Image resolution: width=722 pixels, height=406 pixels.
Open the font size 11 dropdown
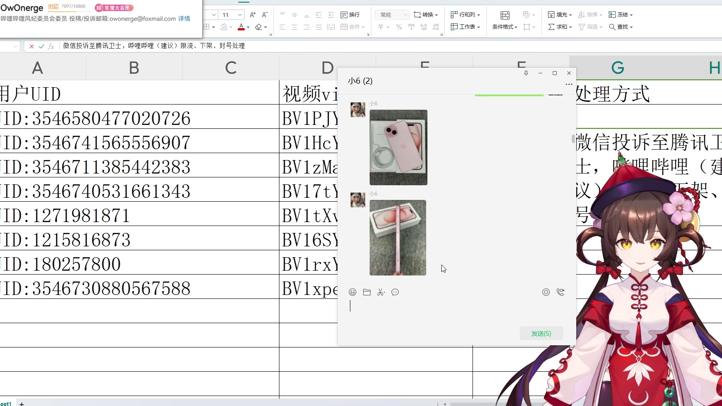(240, 15)
